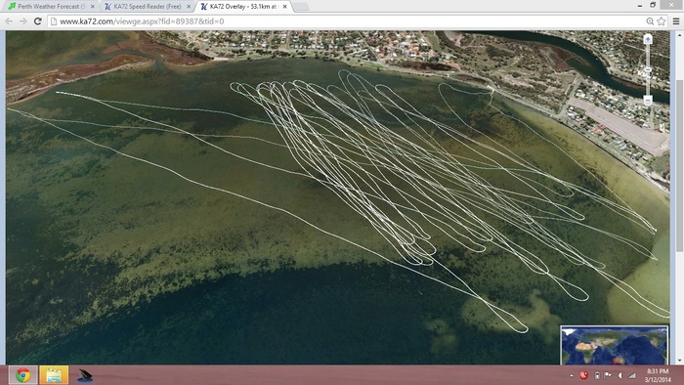684x385 pixels.
Task: Go back to the previous page
Action: [x=9, y=21]
